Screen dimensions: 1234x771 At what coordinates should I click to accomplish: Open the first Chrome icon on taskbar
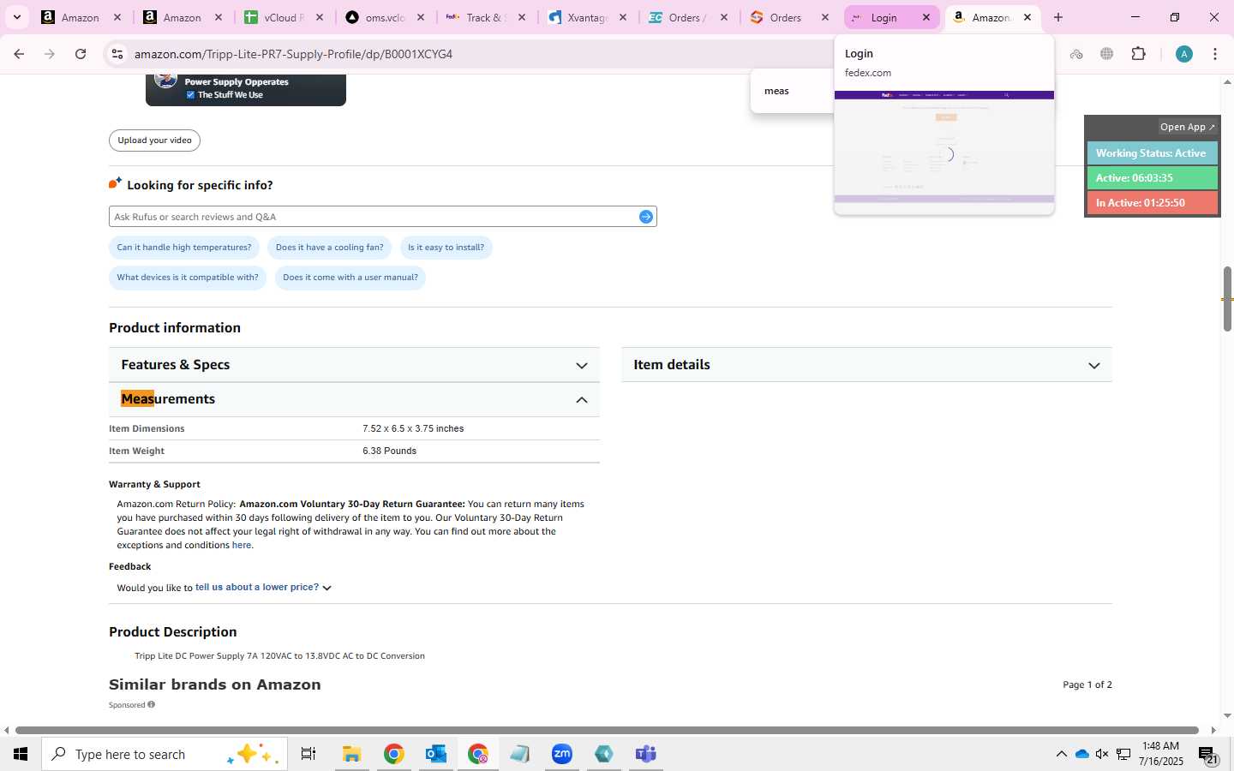point(393,754)
